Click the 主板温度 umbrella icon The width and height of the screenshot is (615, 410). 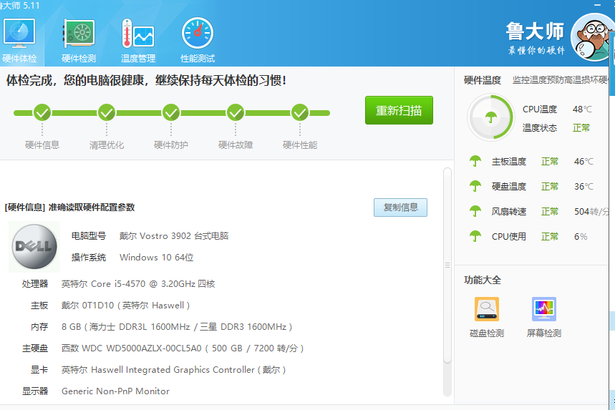[475, 161]
